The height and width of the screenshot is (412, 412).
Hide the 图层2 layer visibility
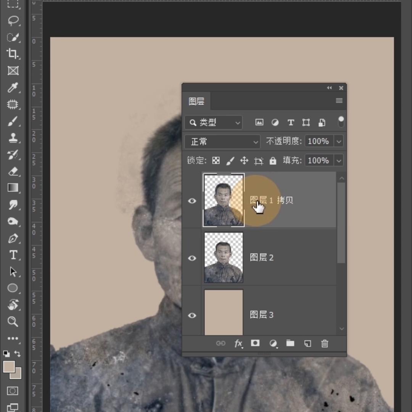click(x=192, y=258)
